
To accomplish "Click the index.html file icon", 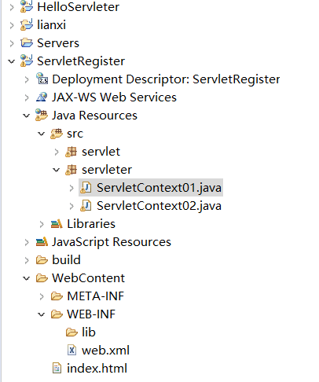I will pyautogui.click(x=57, y=368).
